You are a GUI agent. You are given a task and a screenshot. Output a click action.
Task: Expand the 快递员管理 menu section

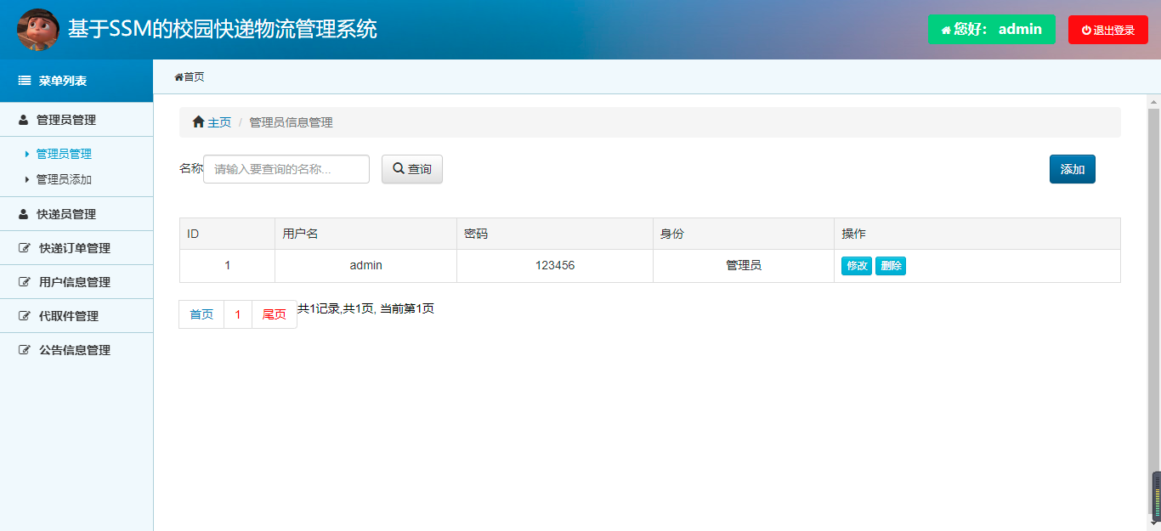pyautogui.click(x=76, y=214)
